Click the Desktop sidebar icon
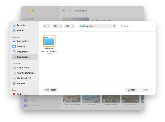Image resolution: width=165 pixels, height=122 pixels. point(14,46)
